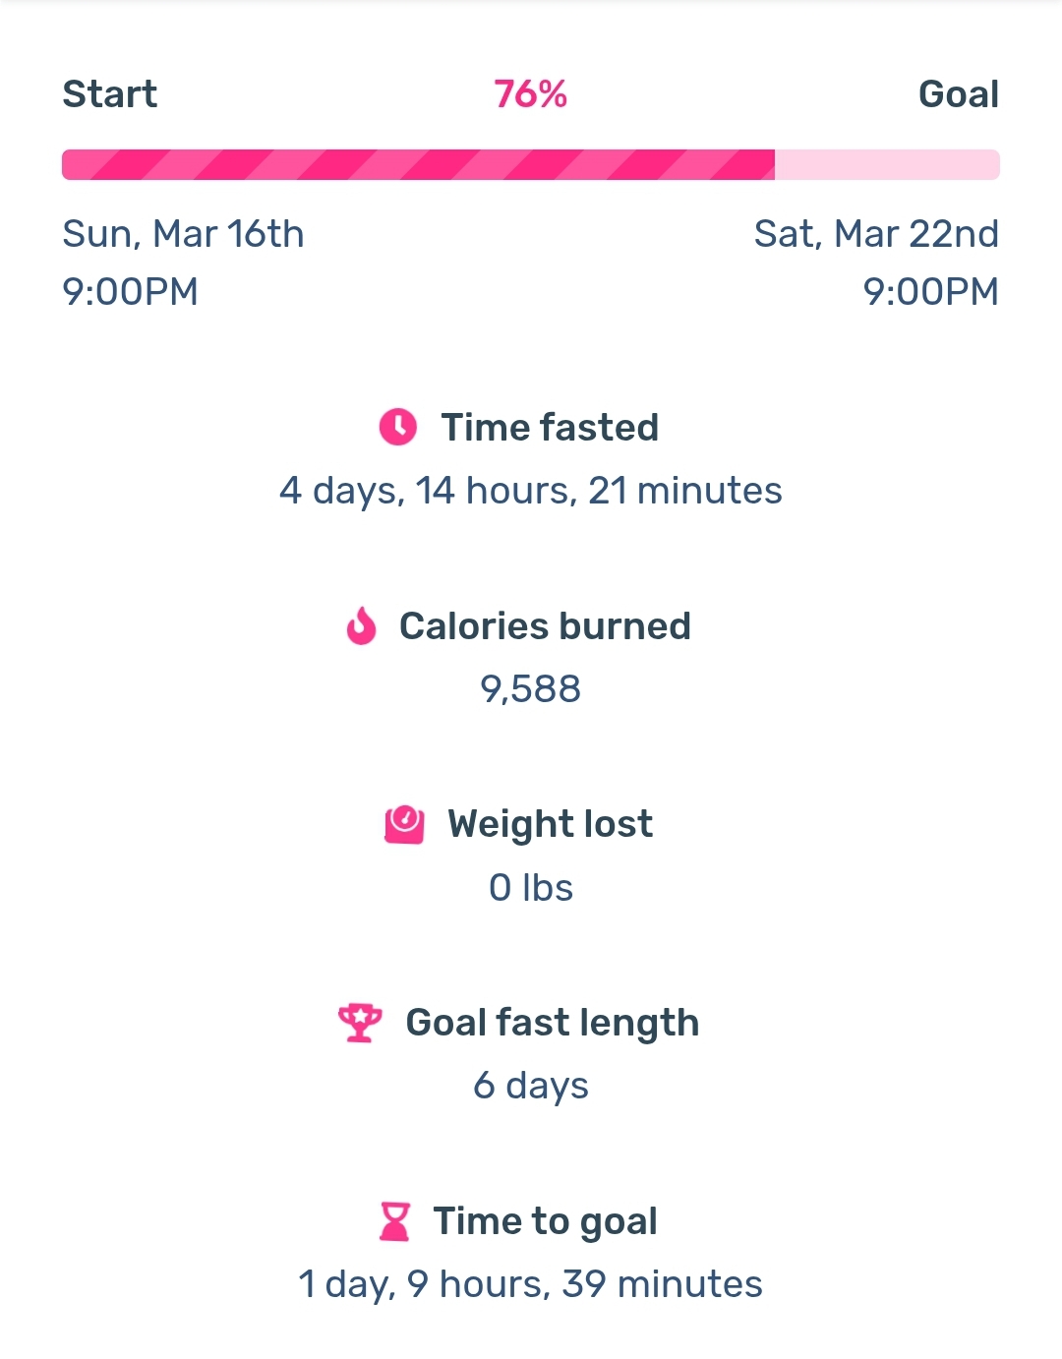Tap the trophy icon for Goal fast length

tap(360, 1023)
